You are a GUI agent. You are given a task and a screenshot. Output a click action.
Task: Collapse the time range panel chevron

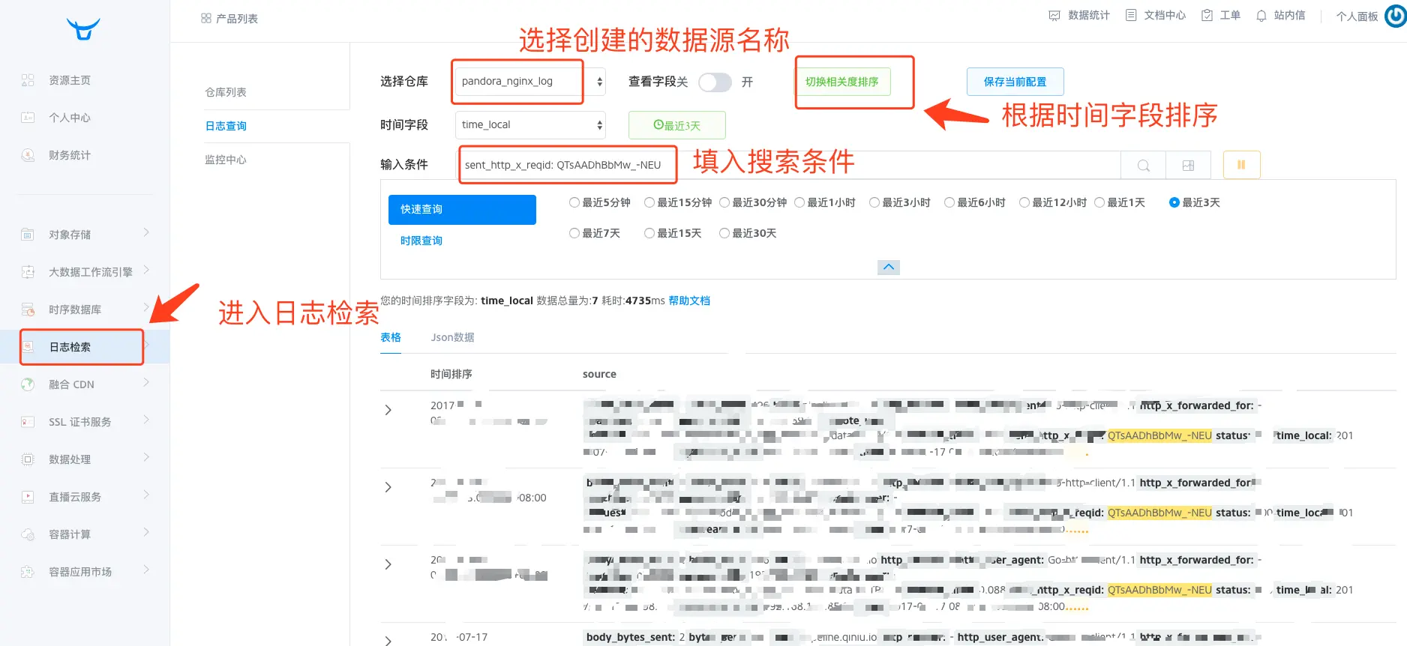tap(889, 267)
